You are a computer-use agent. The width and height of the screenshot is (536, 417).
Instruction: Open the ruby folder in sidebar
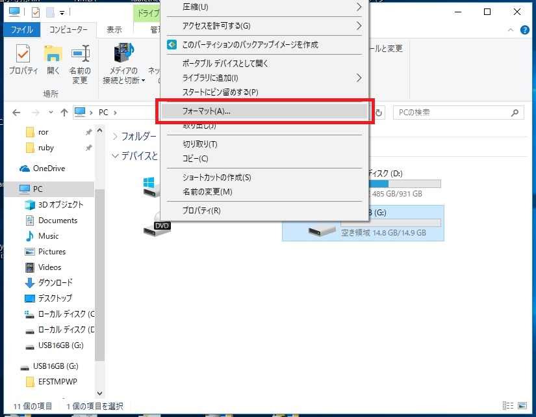46,148
